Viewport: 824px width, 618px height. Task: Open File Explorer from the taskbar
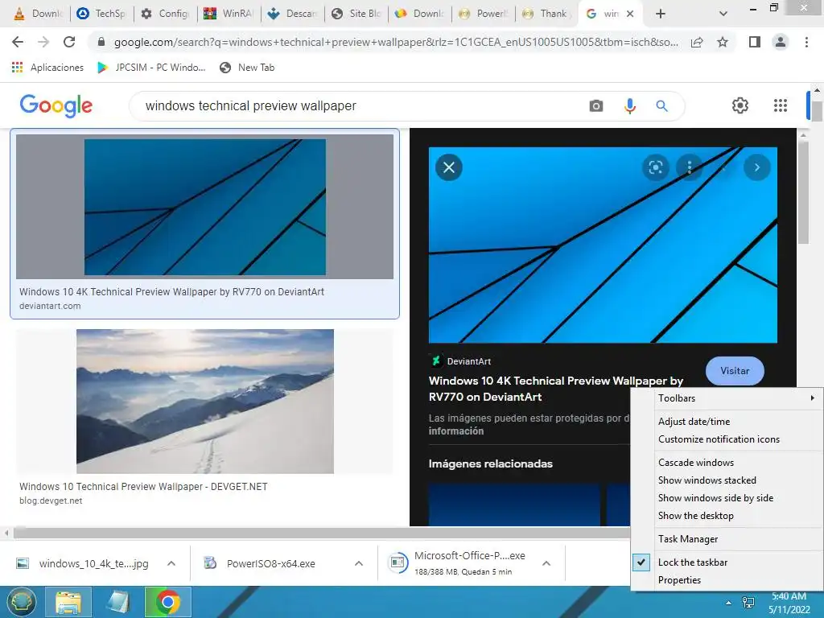(x=68, y=602)
